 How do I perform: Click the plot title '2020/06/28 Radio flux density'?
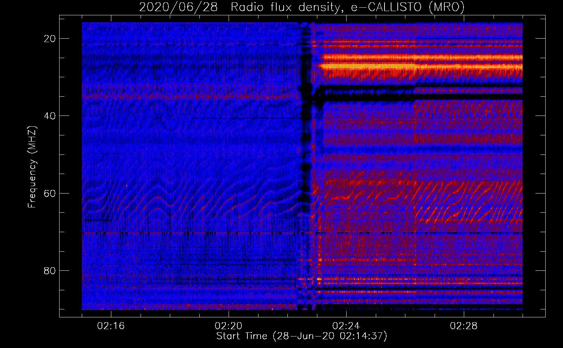point(302,7)
